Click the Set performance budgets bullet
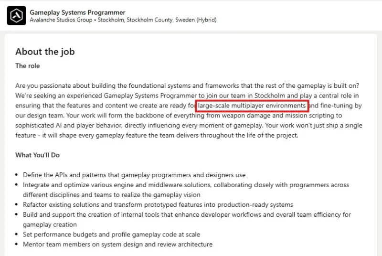This screenshot has width=382, height=256. coord(111,235)
